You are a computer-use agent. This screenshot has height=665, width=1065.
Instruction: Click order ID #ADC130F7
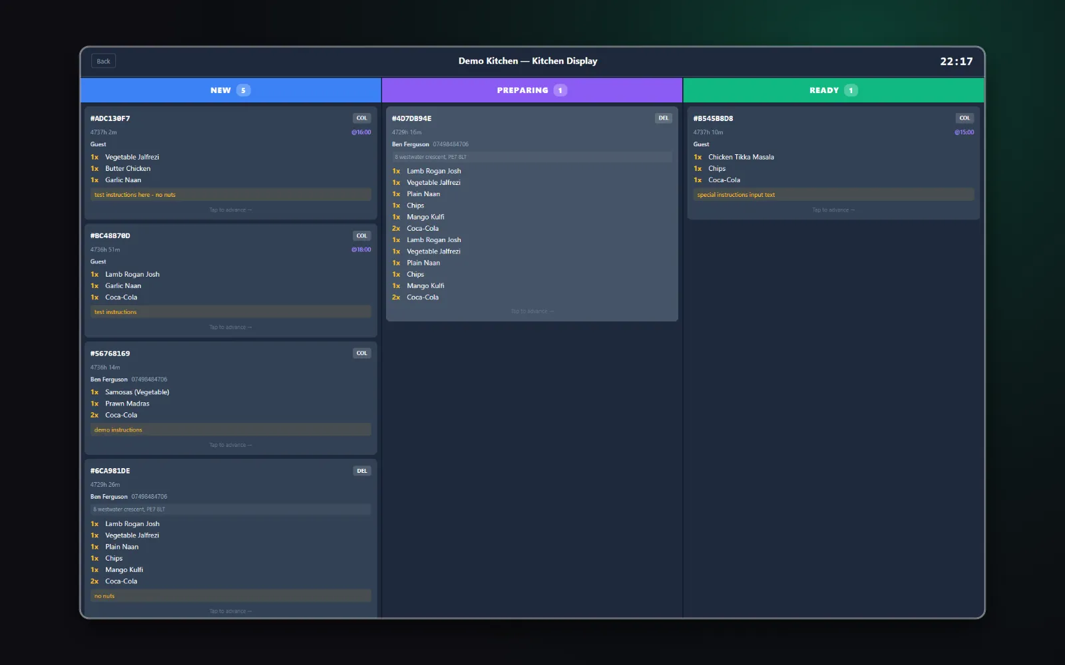pyautogui.click(x=110, y=118)
